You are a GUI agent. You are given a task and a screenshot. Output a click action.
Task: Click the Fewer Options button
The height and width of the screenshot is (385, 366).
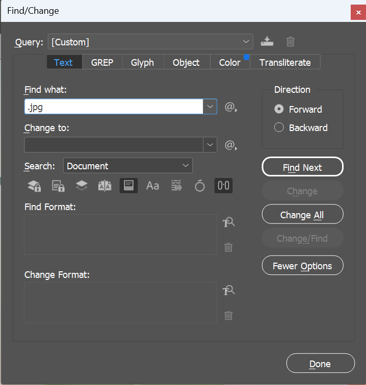pos(302,266)
